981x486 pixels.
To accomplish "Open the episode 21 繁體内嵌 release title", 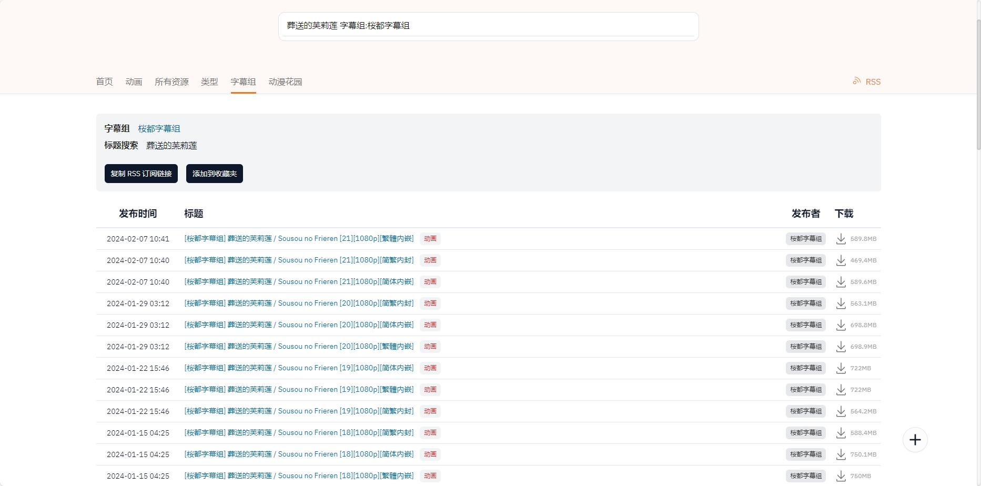I will [x=299, y=239].
